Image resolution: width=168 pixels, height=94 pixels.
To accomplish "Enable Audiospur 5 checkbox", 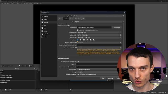I will [x=90, y=40].
